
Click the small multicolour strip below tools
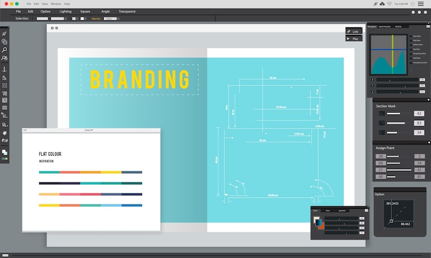click(x=5, y=159)
